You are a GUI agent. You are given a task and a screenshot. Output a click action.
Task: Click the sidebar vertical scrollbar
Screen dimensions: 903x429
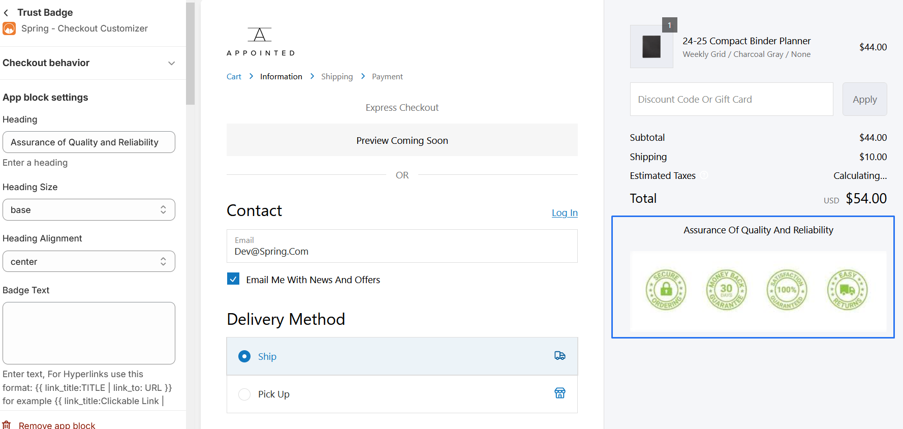click(x=191, y=53)
